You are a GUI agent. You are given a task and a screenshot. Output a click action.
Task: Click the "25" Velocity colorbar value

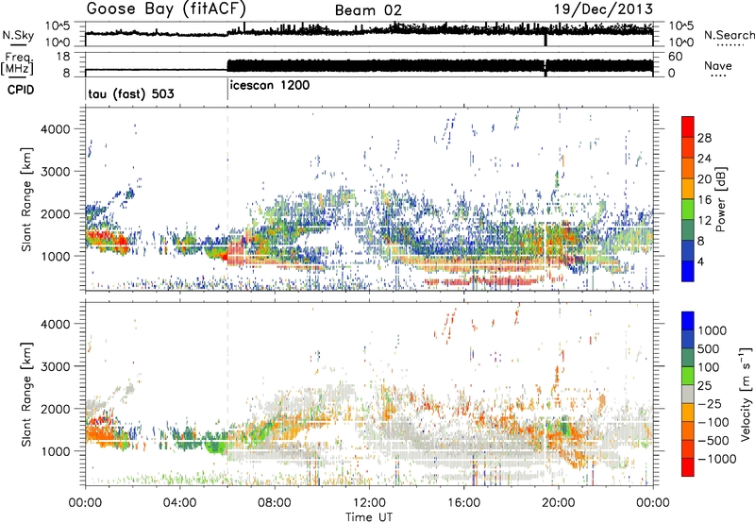tap(704, 385)
